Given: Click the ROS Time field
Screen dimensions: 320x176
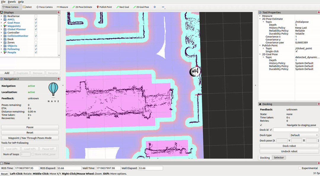Looking at the screenshot, I should click(27, 168).
